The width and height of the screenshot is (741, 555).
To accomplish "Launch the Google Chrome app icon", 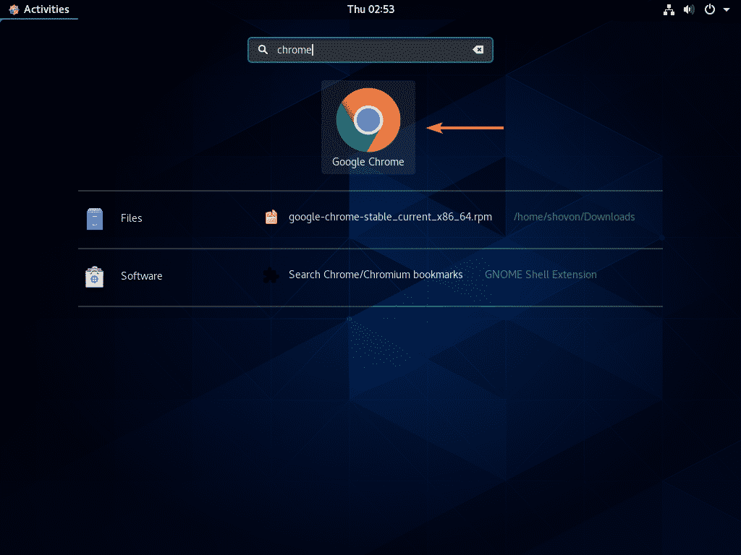I will click(368, 121).
